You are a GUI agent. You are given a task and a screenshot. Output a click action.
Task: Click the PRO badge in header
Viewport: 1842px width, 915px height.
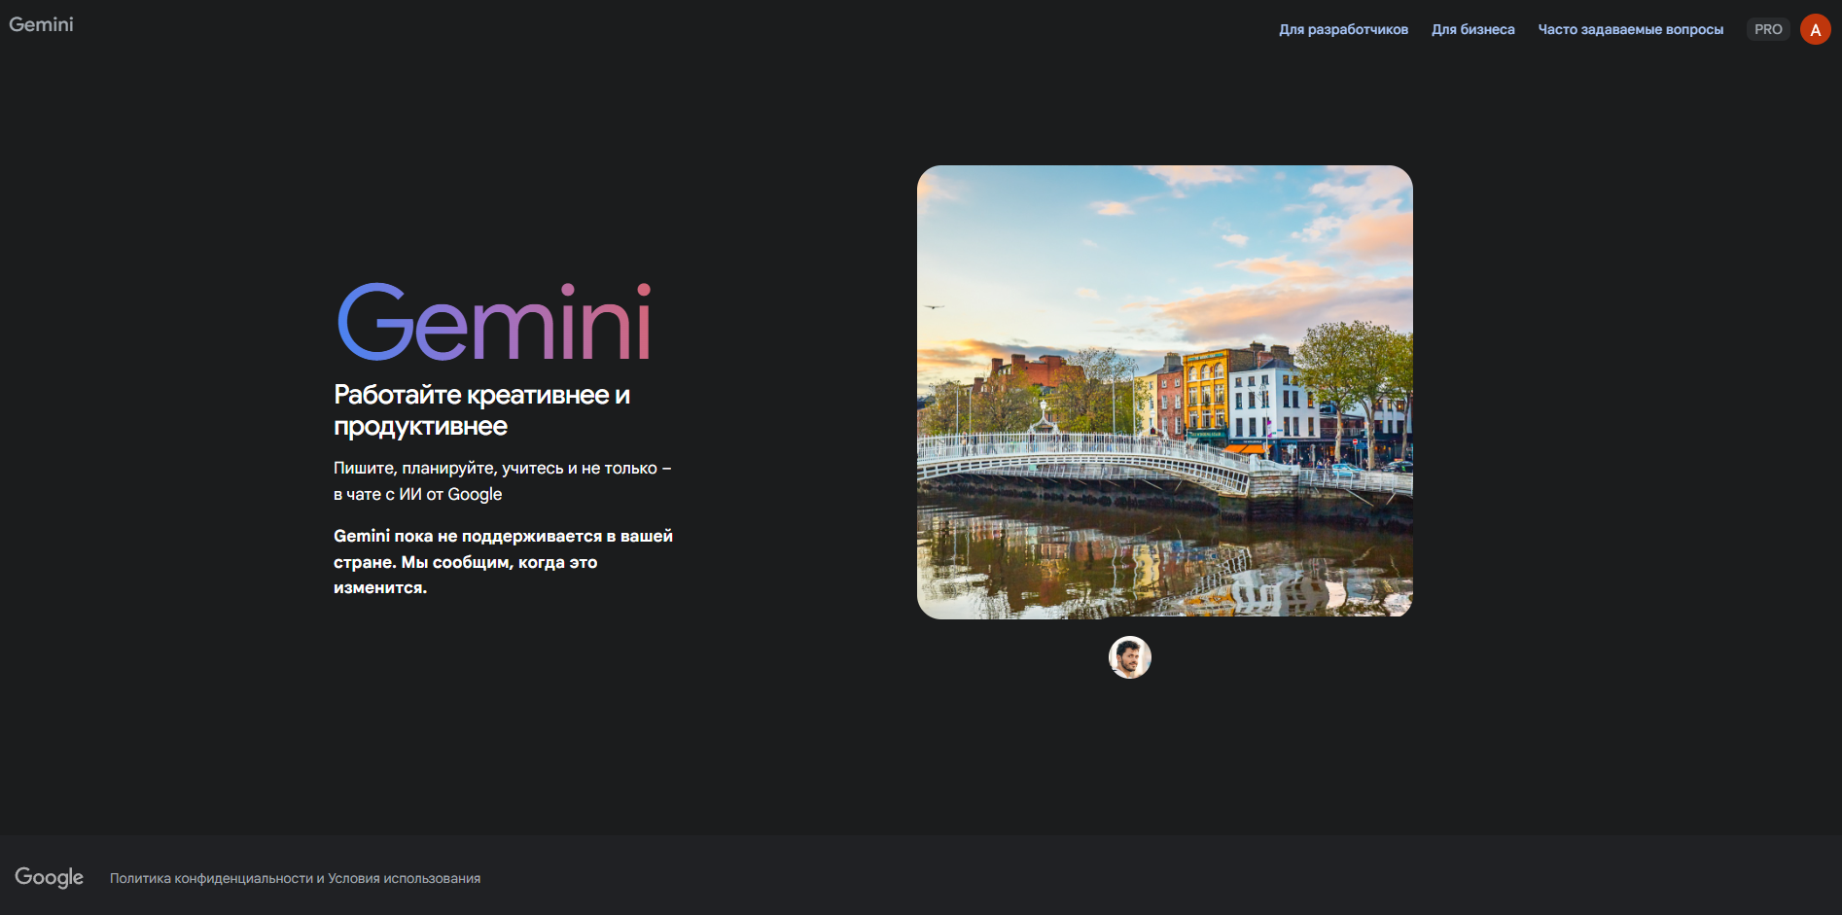pyautogui.click(x=1767, y=29)
